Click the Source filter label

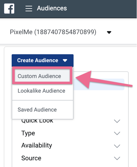pyautogui.click(x=31, y=158)
